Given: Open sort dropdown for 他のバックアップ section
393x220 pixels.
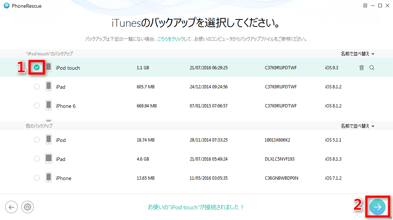Looking at the screenshot, I should pyautogui.click(x=357, y=126).
